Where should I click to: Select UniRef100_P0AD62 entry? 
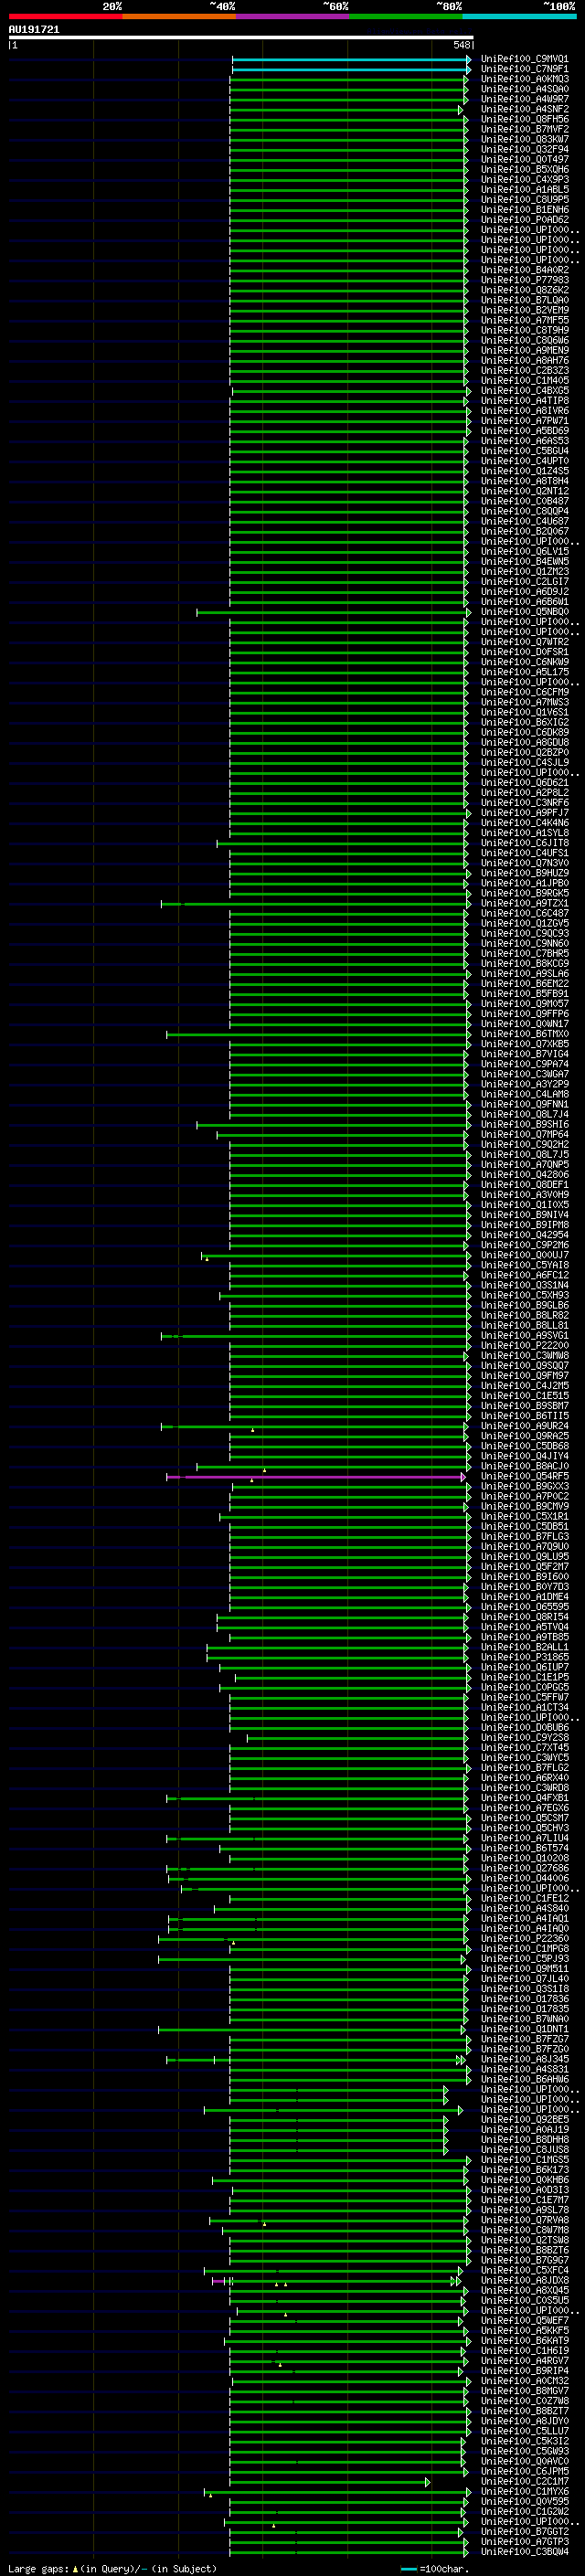525,219
